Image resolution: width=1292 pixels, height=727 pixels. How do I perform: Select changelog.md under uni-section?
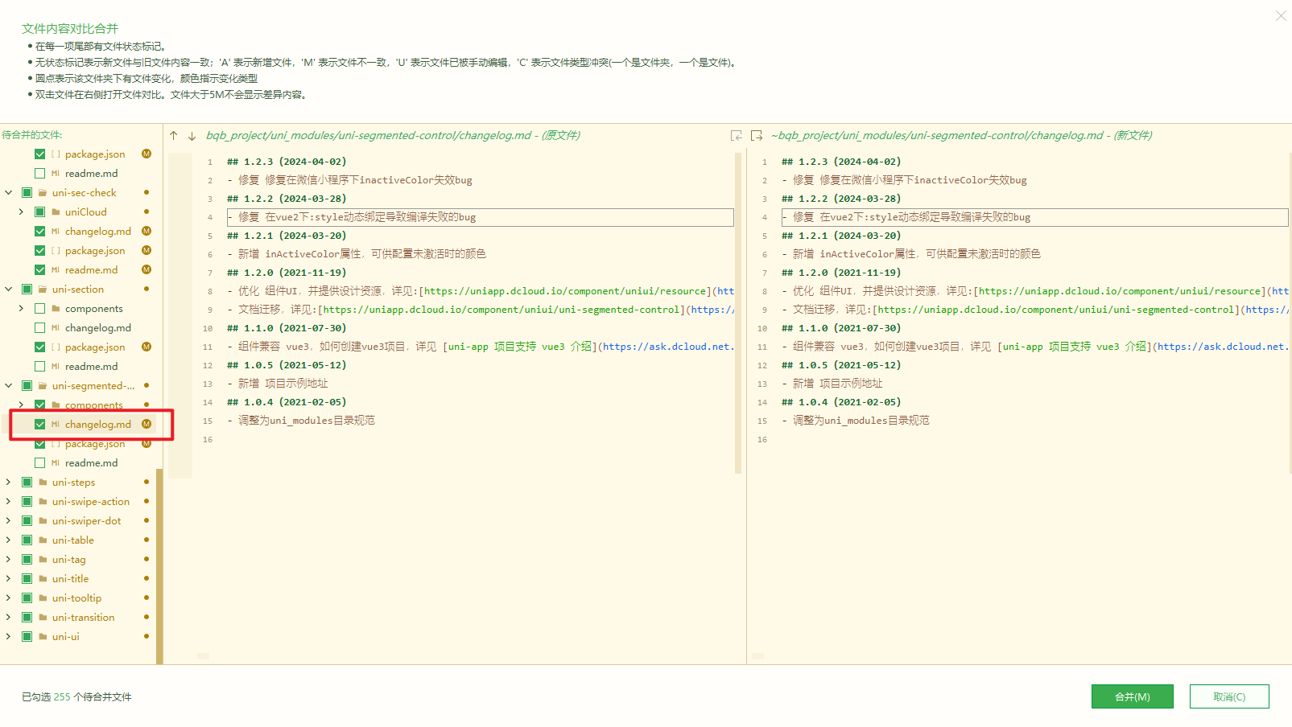coord(97,328)
